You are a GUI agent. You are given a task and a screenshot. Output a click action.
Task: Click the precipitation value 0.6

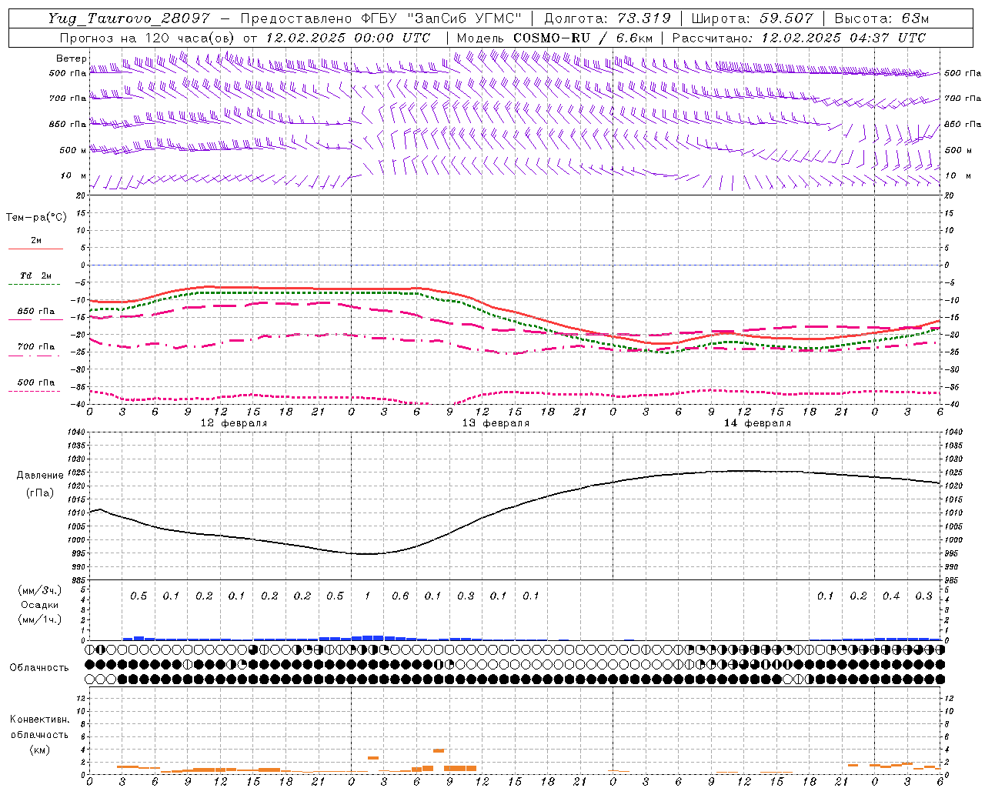click(x=400, y=596)
